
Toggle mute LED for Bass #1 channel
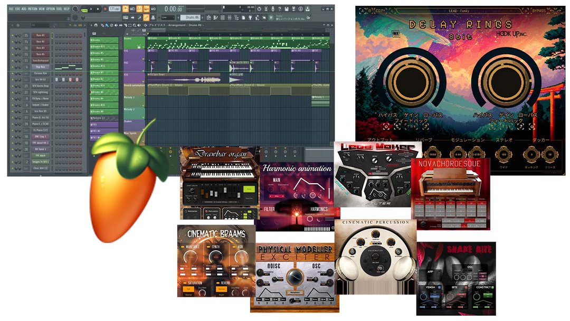click(x=13, y=35)
